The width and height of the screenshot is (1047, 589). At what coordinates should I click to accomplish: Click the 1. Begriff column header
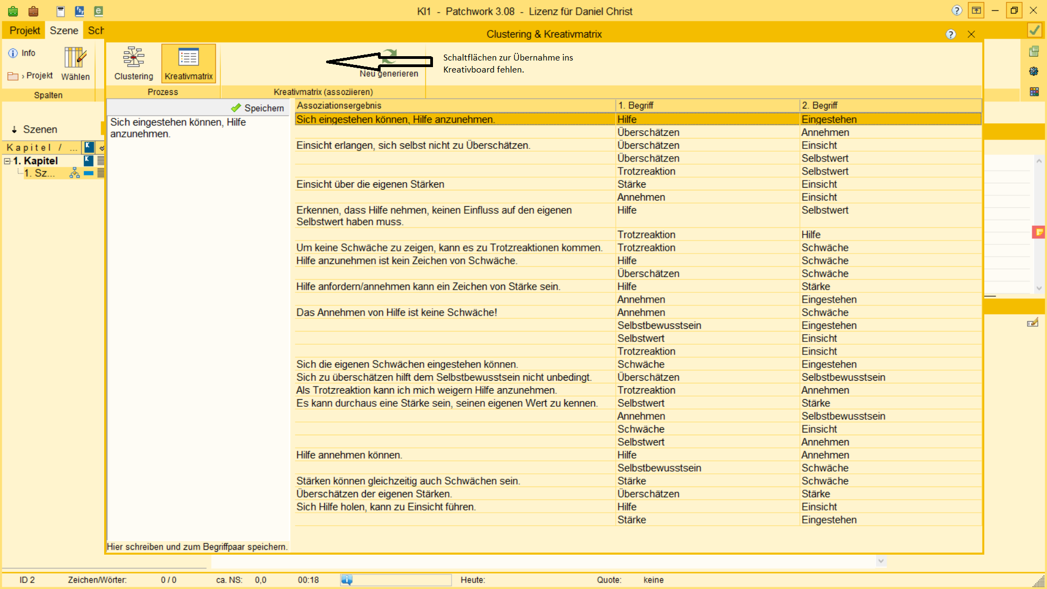[707, 105]
